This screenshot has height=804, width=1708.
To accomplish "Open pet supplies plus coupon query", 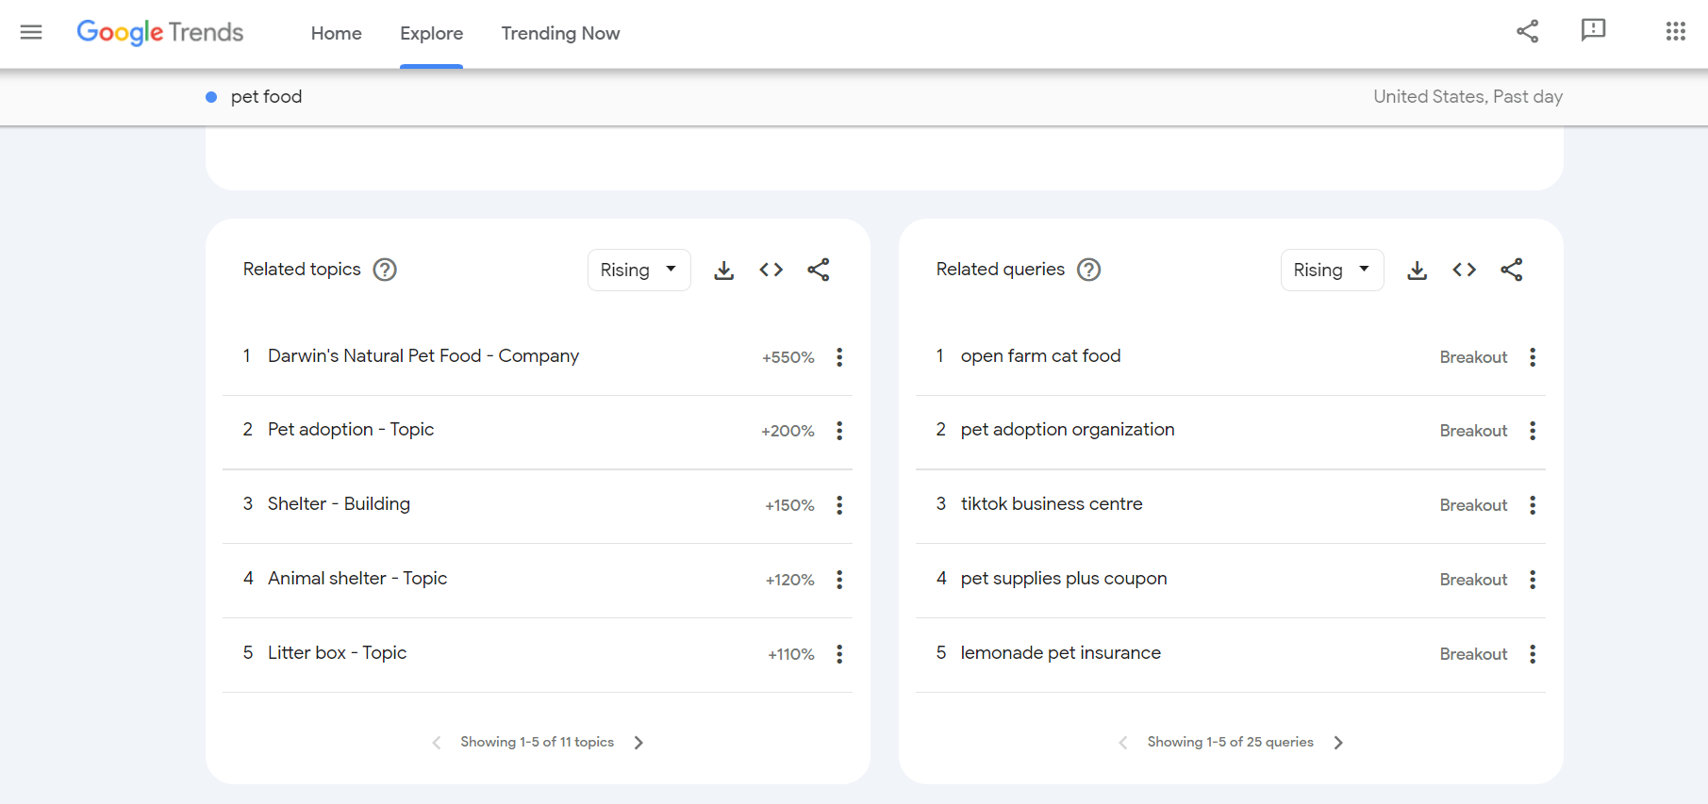I will point(1064,578).
